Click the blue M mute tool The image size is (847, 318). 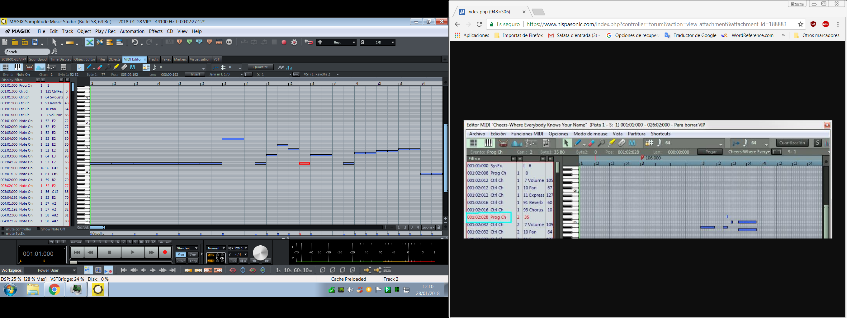(x=133, y=67)
